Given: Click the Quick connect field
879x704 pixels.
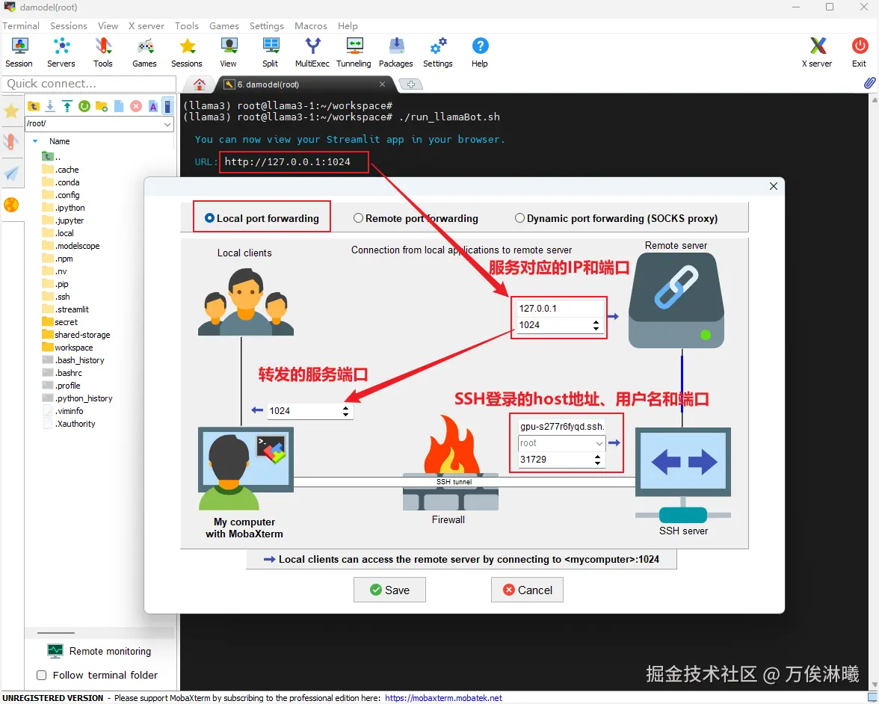Looking at the screenshot, I should point(88,84).
